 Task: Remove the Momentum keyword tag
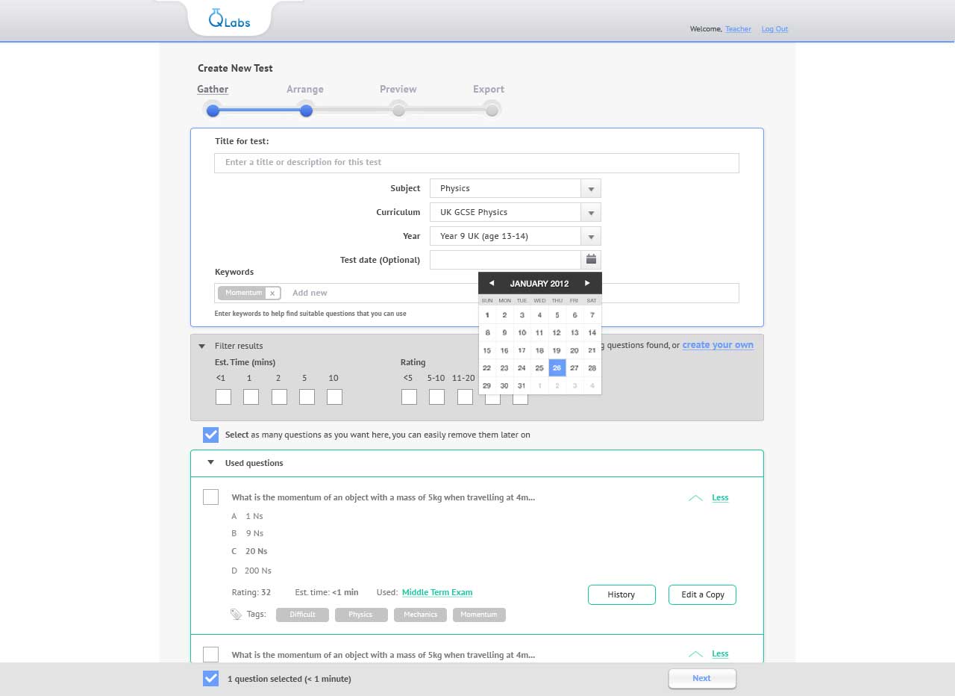pyautogui.click(x=272, y=293)
